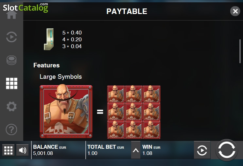Open the home icon in sidebar
Viewport: 243px width, 166px height.
pyautogui.click(x=11, y=15)
